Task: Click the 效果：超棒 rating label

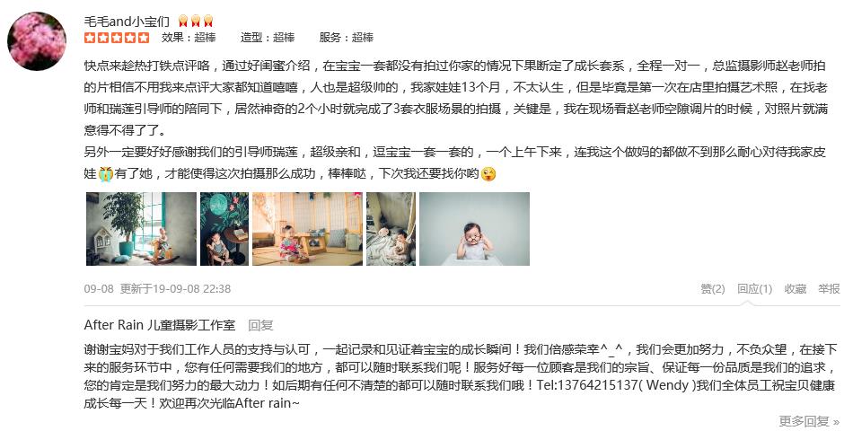Action: 189,38
